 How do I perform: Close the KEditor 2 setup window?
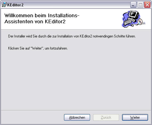[147, 5]
